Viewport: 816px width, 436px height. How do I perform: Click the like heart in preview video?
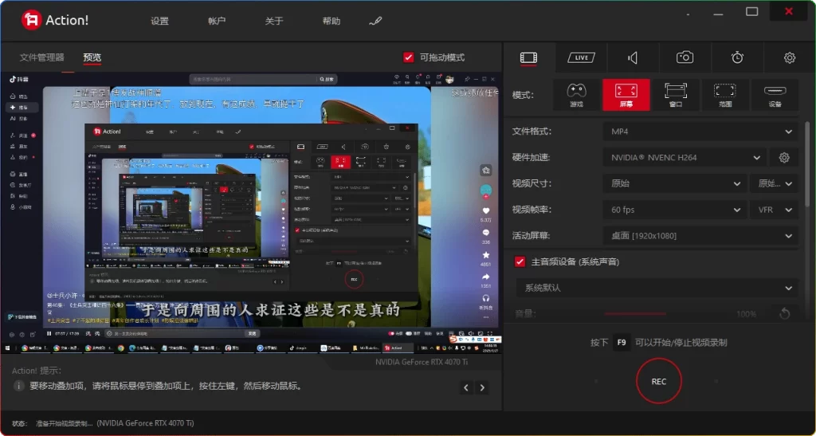[x=486, y=210]
